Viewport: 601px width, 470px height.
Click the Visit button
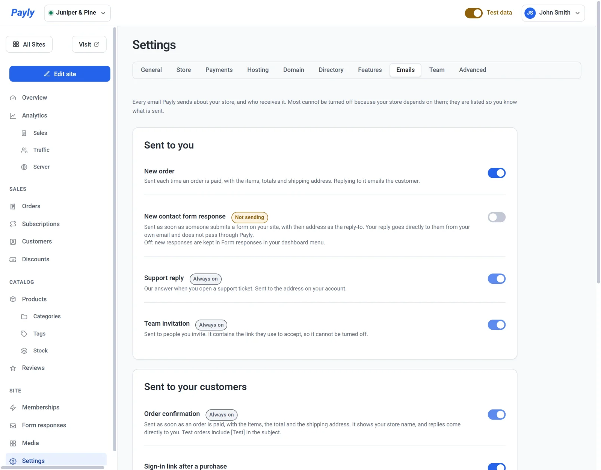[89, 44]
